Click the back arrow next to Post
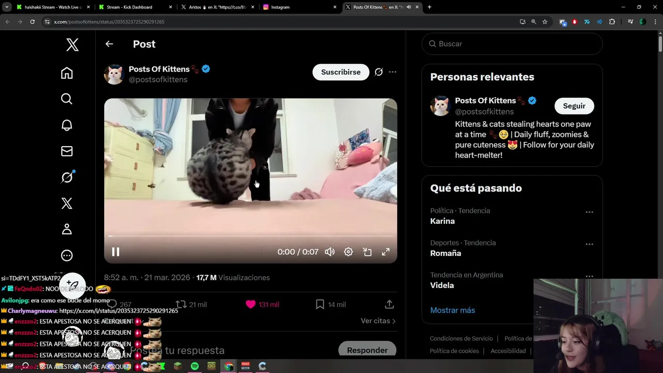 coord(109,44)
